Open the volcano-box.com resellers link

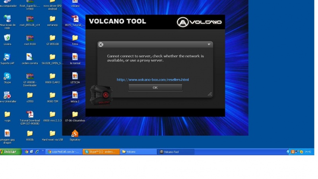point(153,80)
